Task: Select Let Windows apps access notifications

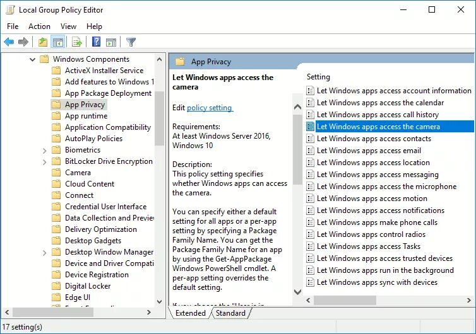Action: click(x=381, y=210)
